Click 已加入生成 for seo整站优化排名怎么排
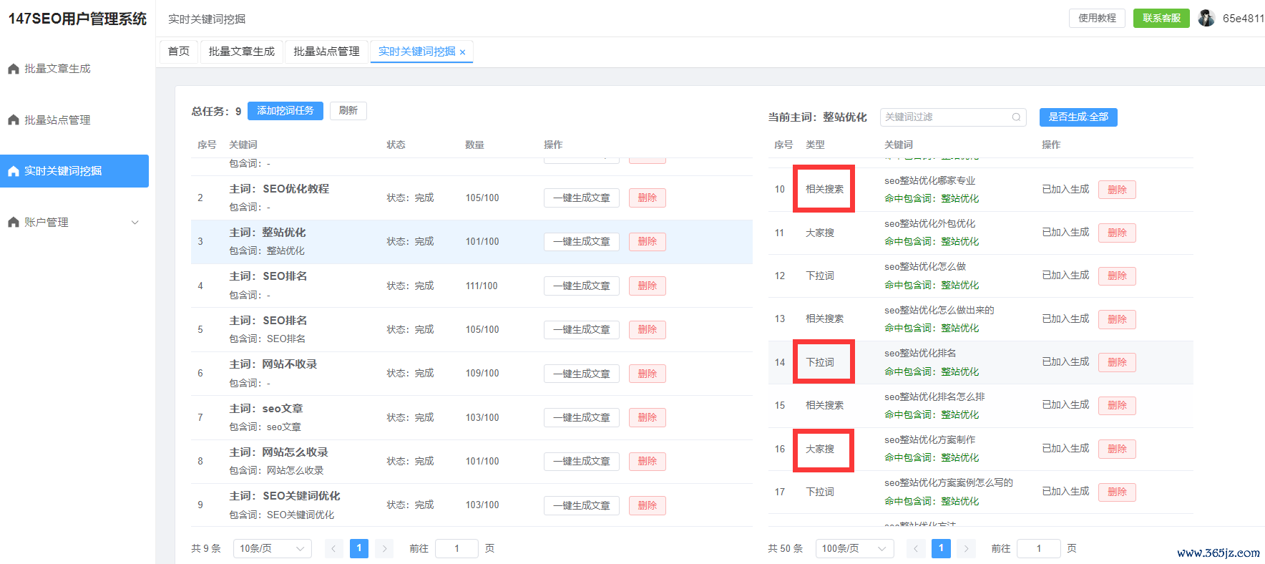This screenshot has width=1265, height=564. 1065,405
